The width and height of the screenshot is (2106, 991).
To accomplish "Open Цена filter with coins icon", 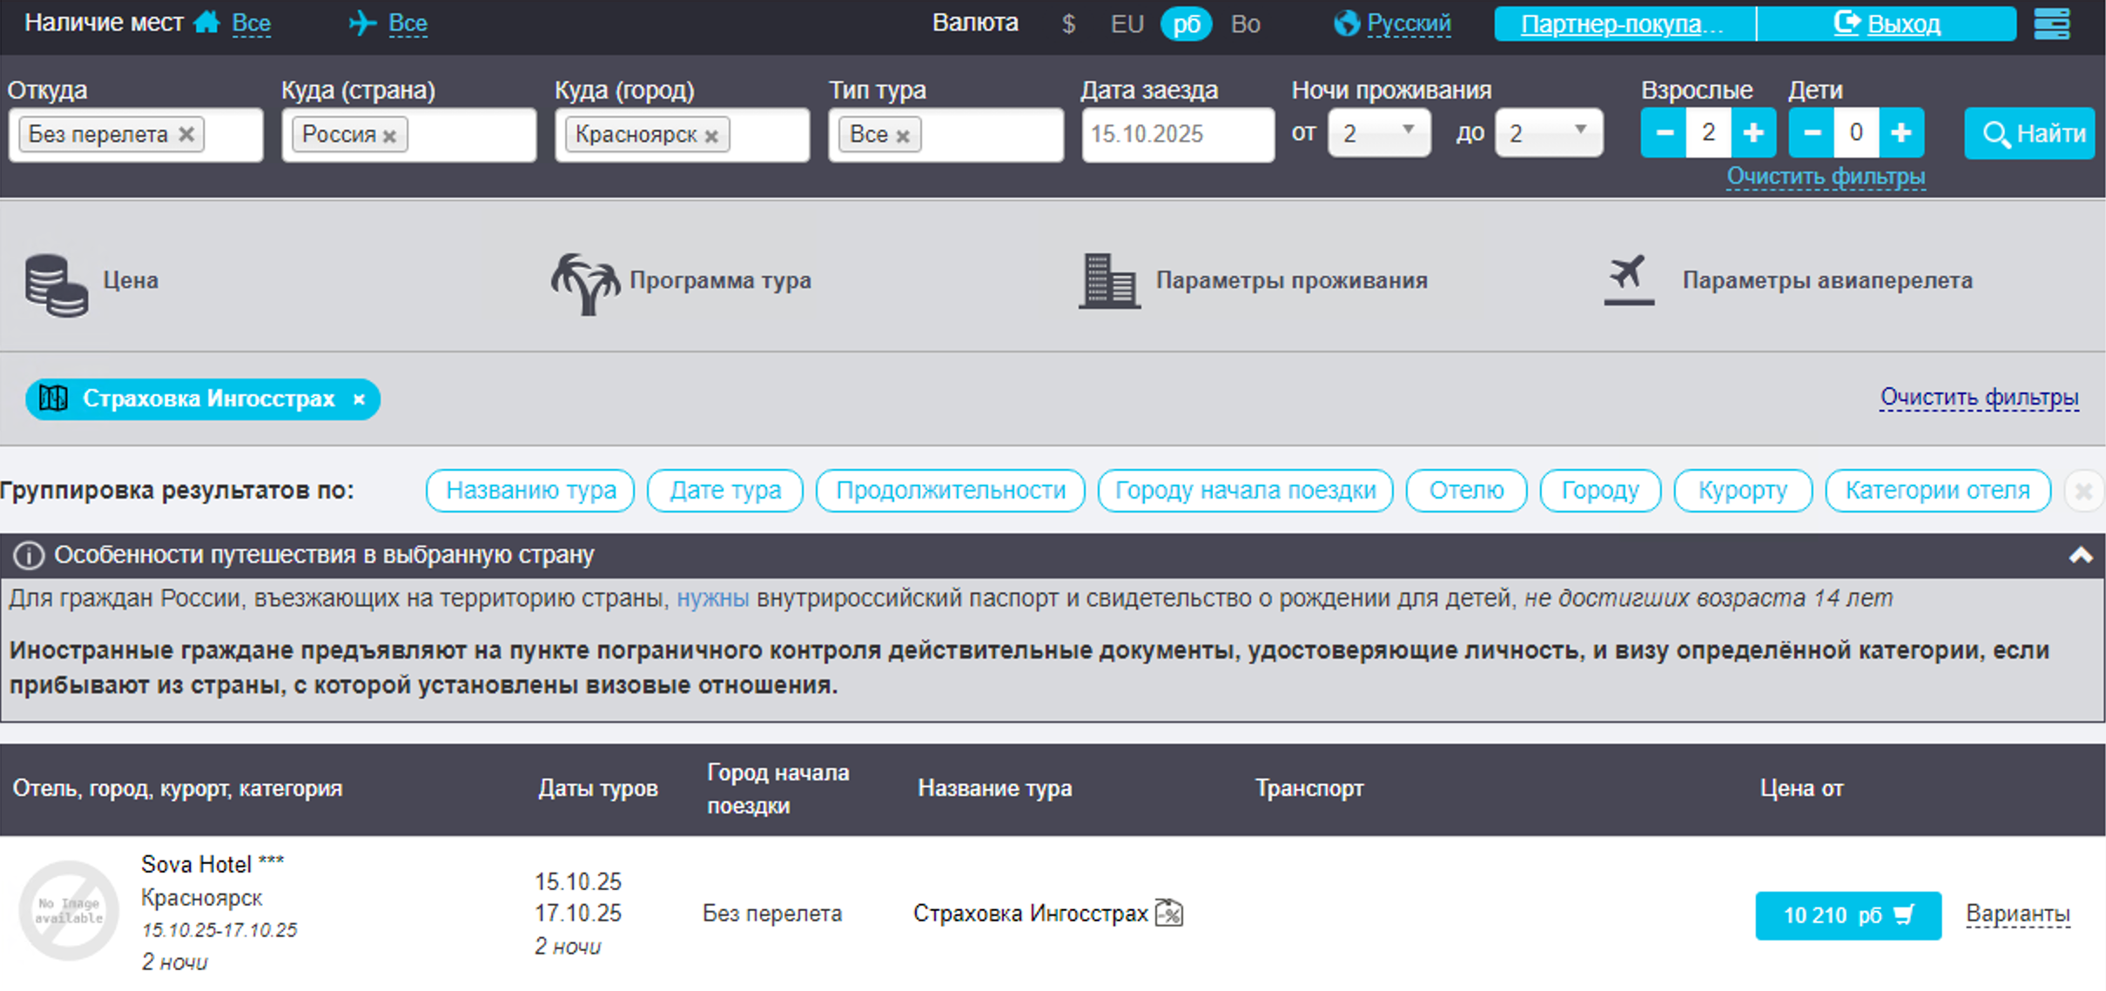I will pos(91,281).
